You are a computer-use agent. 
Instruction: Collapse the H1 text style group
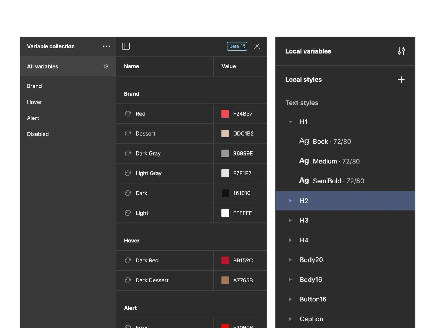point(290,122)
